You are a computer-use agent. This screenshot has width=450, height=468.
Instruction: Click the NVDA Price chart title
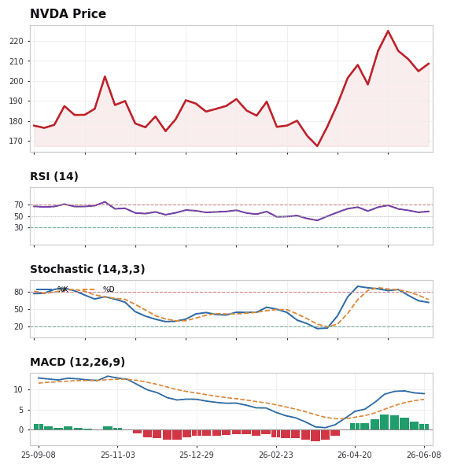pyautogui.click(x=68, y=13)
